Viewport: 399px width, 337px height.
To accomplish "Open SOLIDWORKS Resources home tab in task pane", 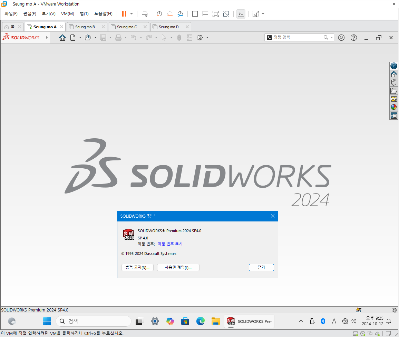I will pyautogui.click(x=394, y=74).
